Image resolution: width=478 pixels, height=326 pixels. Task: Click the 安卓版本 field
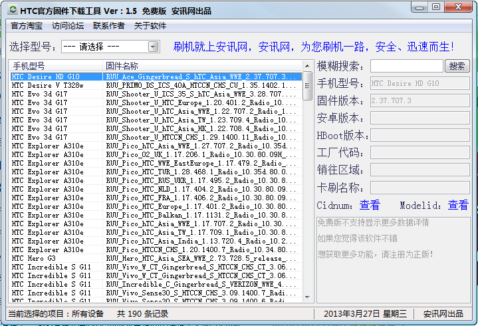pyautogui.click(x=420, y=118)
